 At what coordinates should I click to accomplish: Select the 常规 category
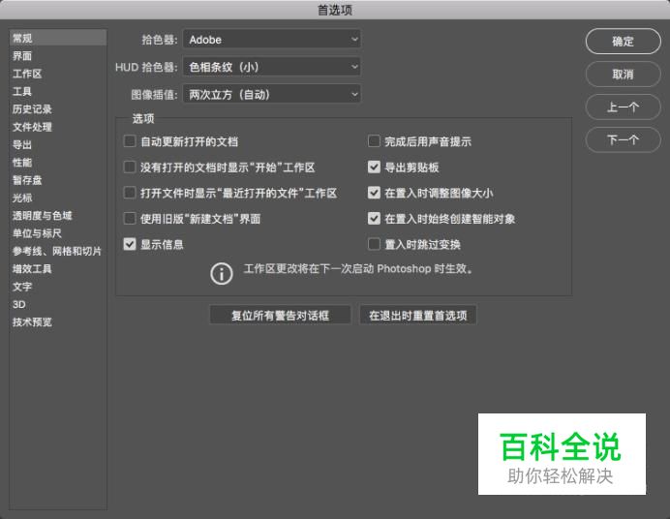tap(58, 38)
